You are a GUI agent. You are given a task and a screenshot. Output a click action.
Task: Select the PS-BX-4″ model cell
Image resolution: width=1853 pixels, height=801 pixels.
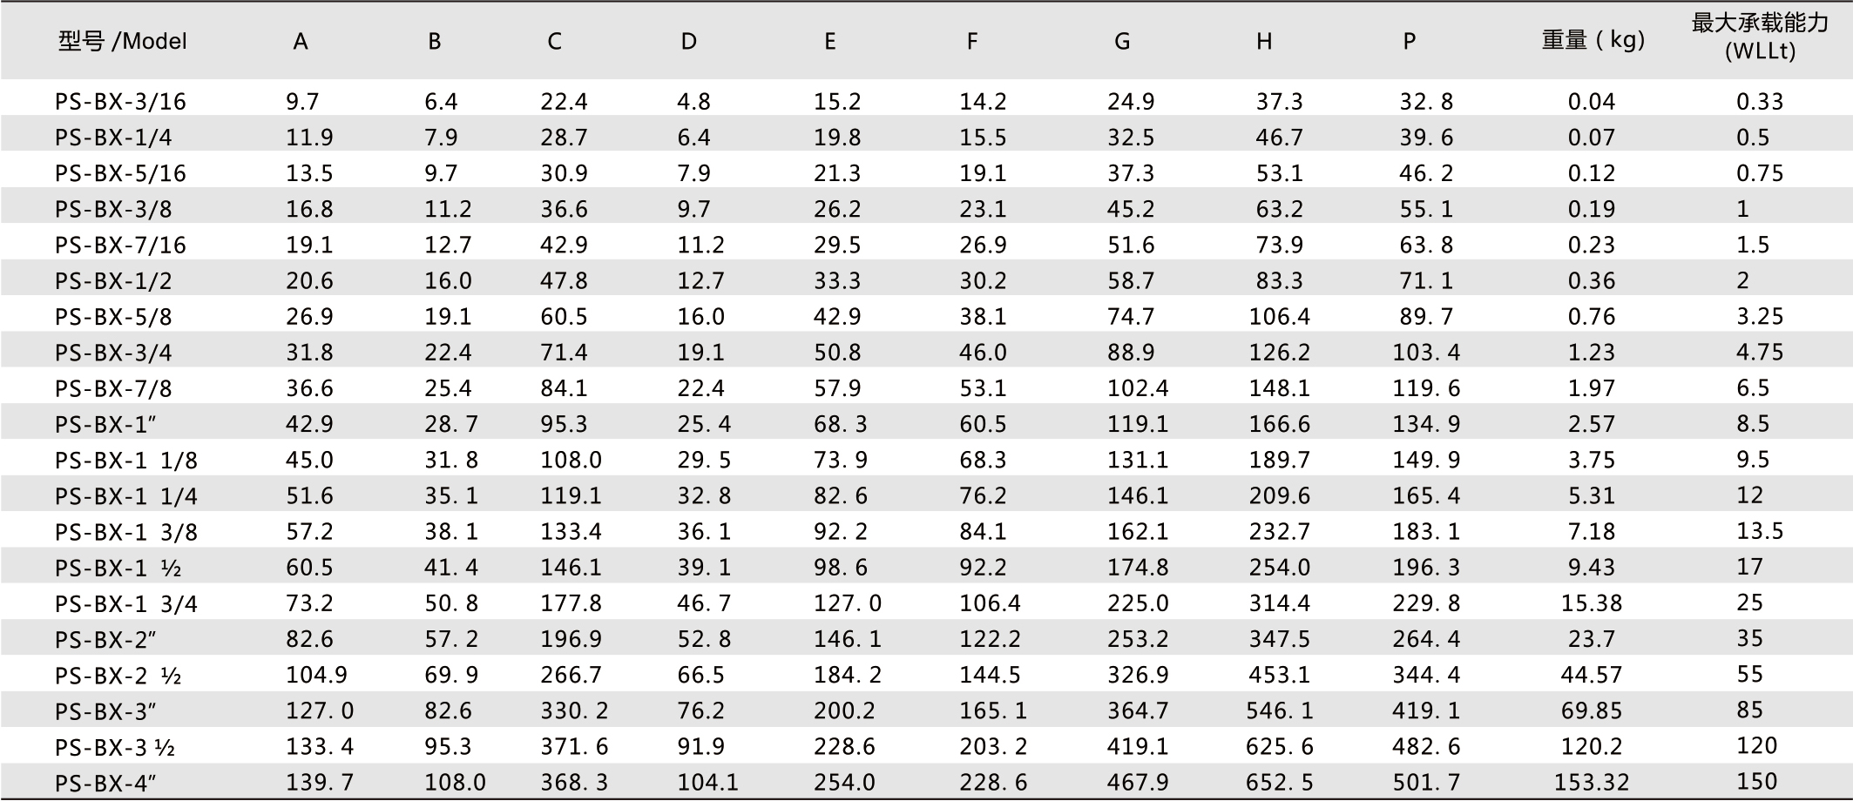[x=105, y=783]
